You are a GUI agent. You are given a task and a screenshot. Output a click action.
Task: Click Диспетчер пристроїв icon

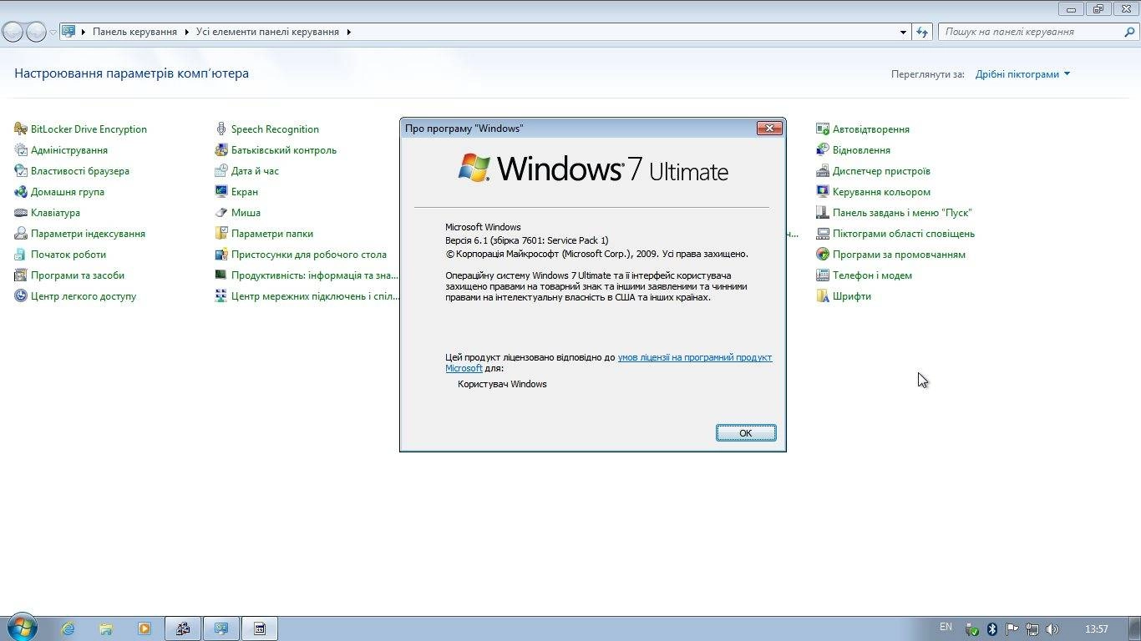[823, 171]
